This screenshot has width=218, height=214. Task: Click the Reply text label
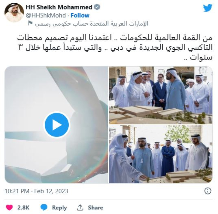(x=59, y=208)
